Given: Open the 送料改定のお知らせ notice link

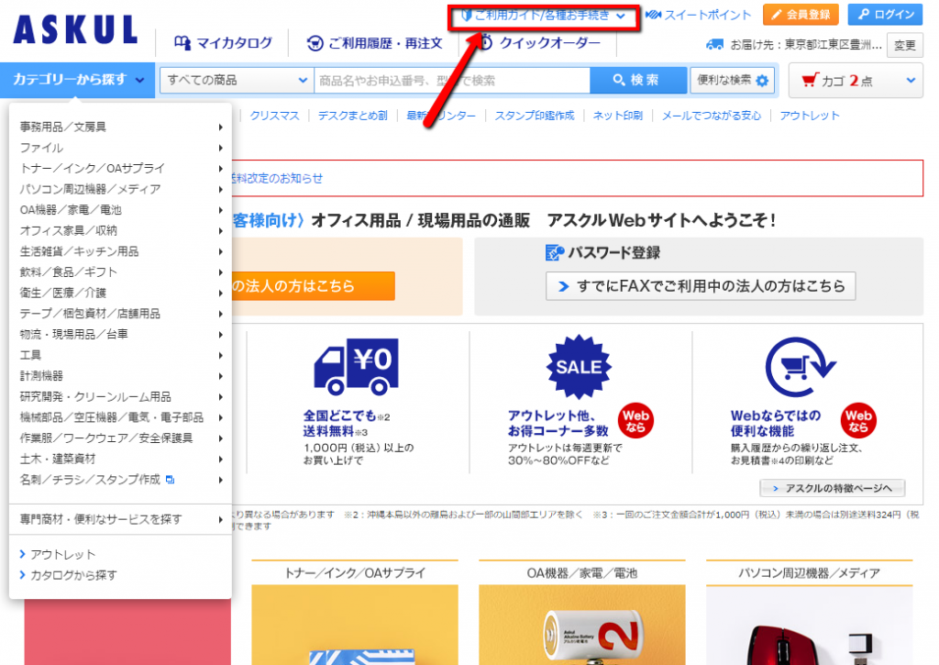Looking at the screenshot, I should pos(277,178).
